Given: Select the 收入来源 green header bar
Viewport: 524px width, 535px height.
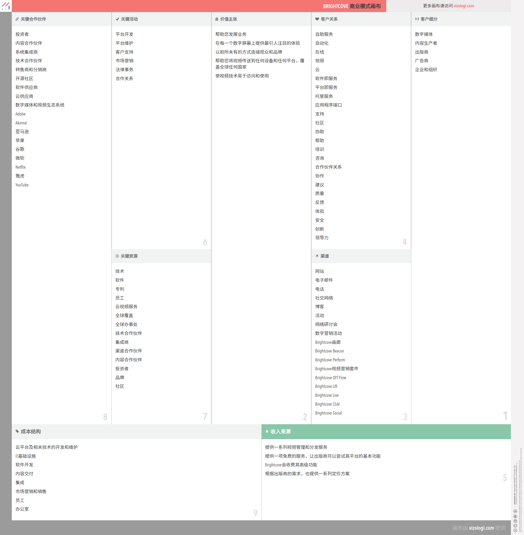Looking at the screenshot, I should click(x=385, y=431).
